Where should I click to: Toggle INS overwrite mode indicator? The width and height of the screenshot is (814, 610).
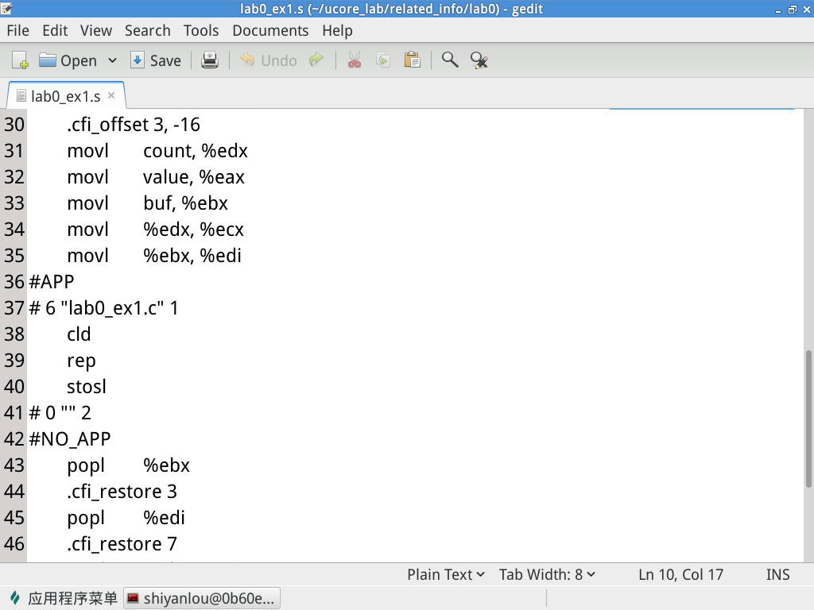(777, 573)
